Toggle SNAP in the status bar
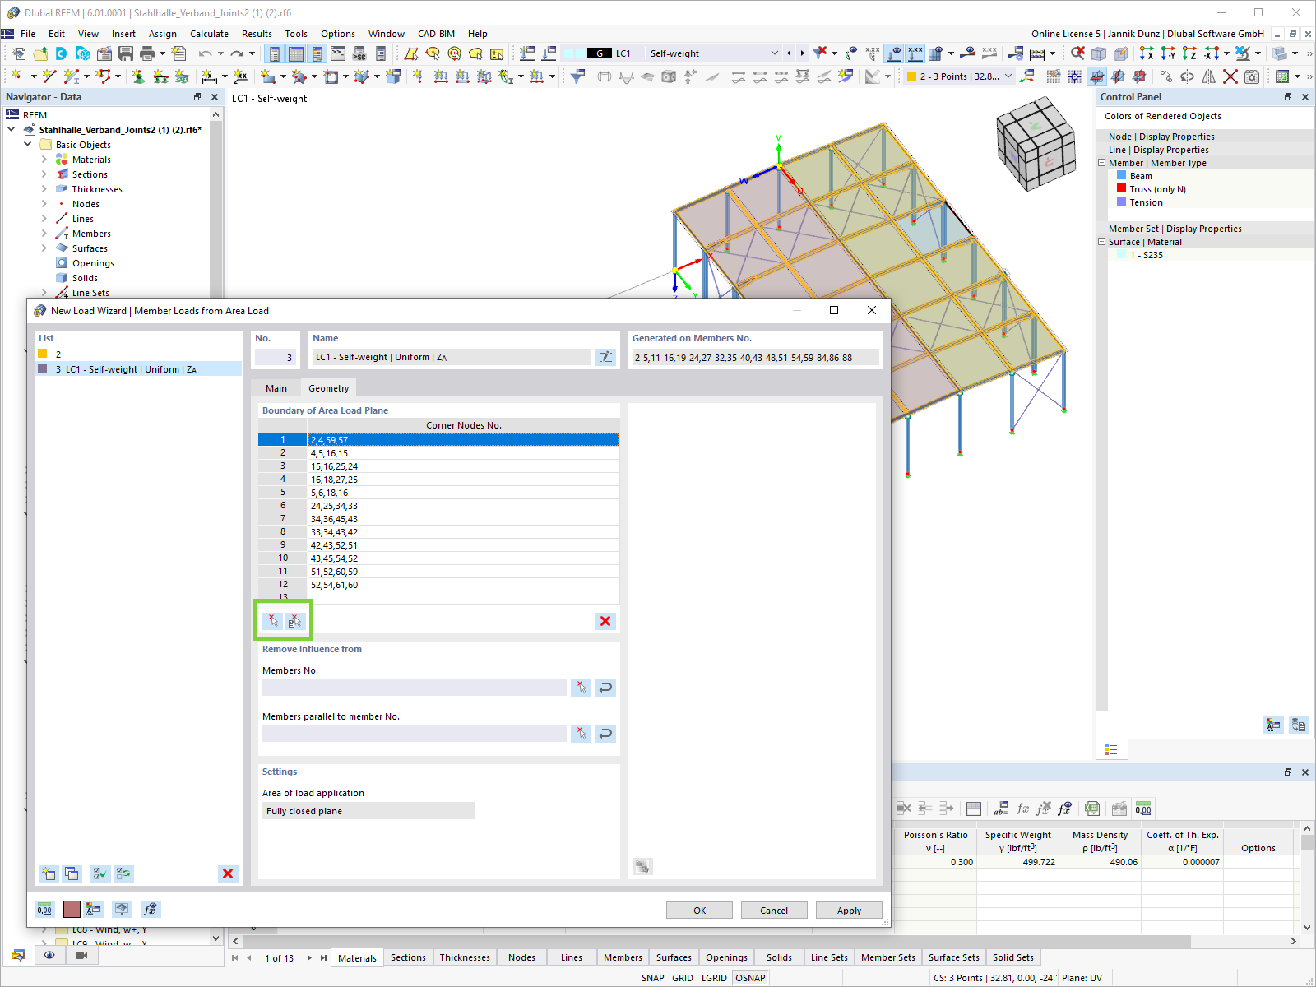 tap(651, 977)
